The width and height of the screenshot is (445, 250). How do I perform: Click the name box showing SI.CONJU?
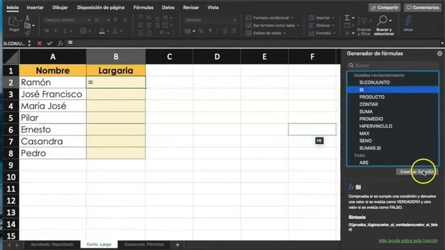tap(14, 43)
